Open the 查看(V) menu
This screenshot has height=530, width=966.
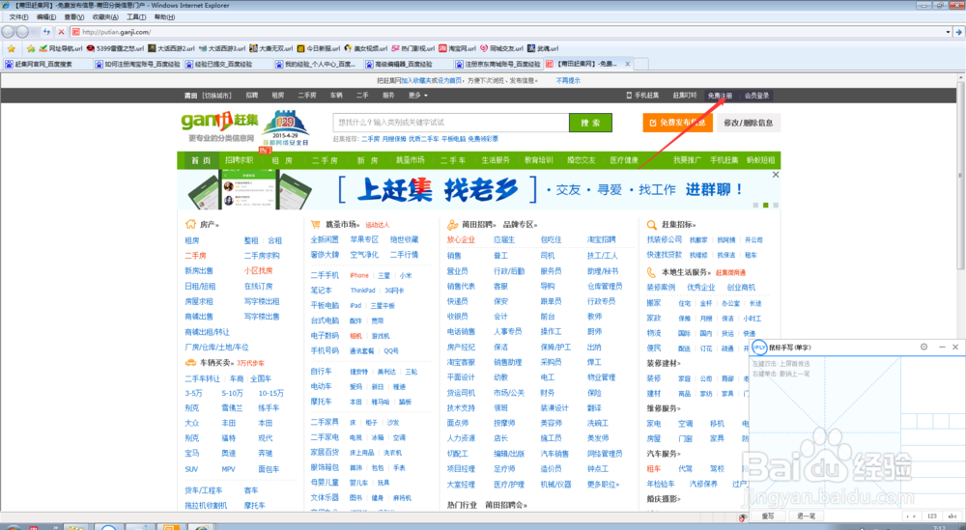pos(74,16)
